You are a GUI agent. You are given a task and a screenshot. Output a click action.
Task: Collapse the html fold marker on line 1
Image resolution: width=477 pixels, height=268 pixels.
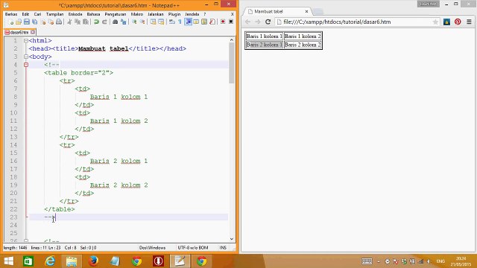click(x=26, y=40)
